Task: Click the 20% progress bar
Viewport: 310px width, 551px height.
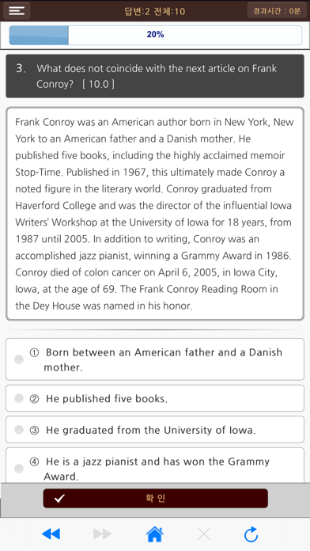Action: pyautogui.click(x=155, y=35)
